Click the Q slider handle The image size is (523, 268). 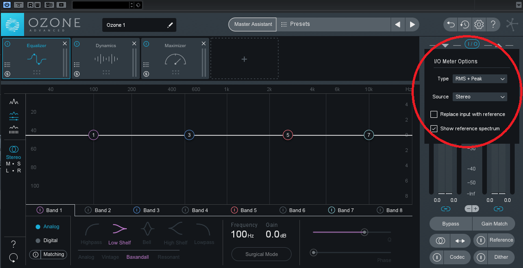[365, 232]
